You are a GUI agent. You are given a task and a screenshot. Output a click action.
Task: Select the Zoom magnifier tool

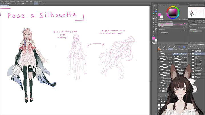[x=153, y=7]
